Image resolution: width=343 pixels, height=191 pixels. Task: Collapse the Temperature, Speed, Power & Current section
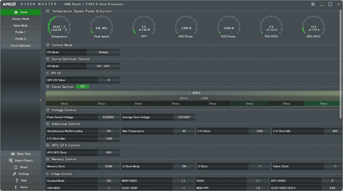[x=48, y=11]
